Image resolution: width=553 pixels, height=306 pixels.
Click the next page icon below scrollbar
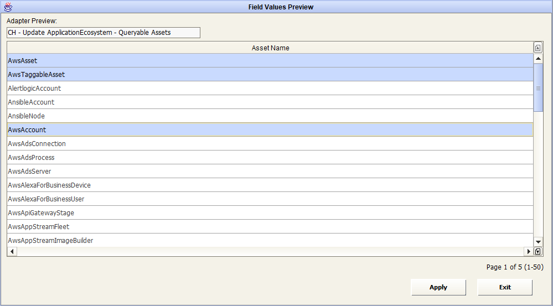pos(538,251)
